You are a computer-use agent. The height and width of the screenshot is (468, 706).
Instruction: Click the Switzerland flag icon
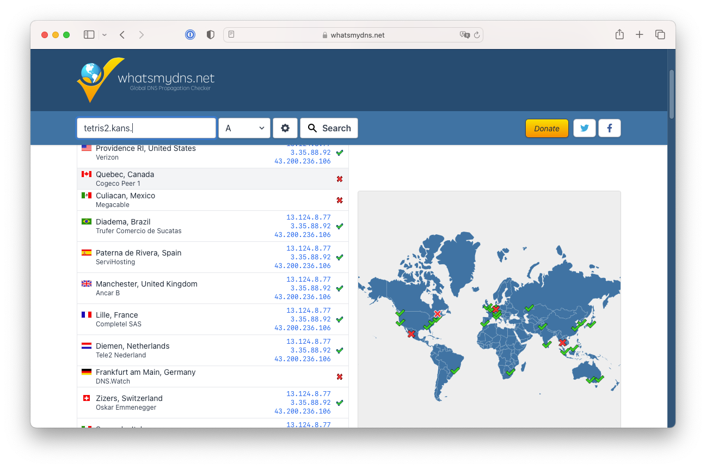87,398
